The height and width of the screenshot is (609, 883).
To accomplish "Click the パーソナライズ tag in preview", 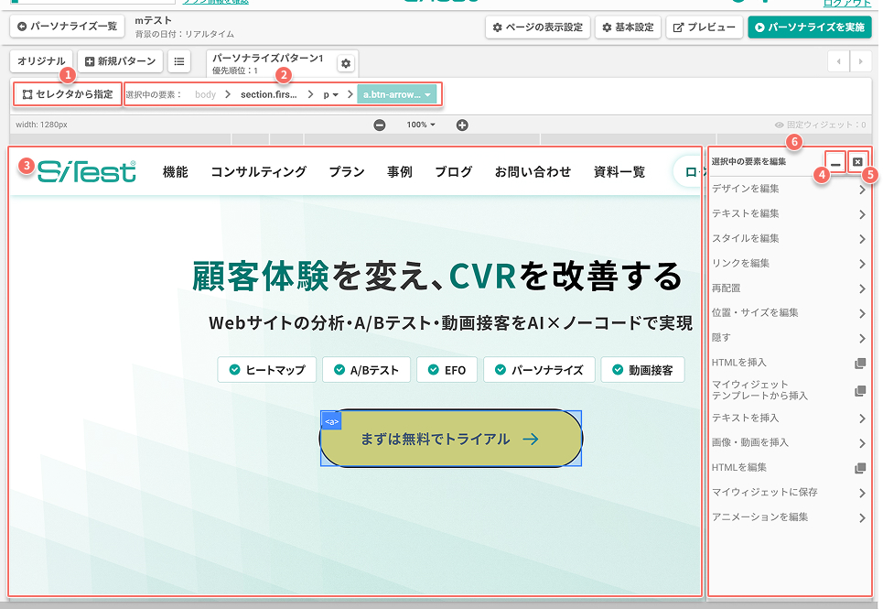I will point(539,370).
